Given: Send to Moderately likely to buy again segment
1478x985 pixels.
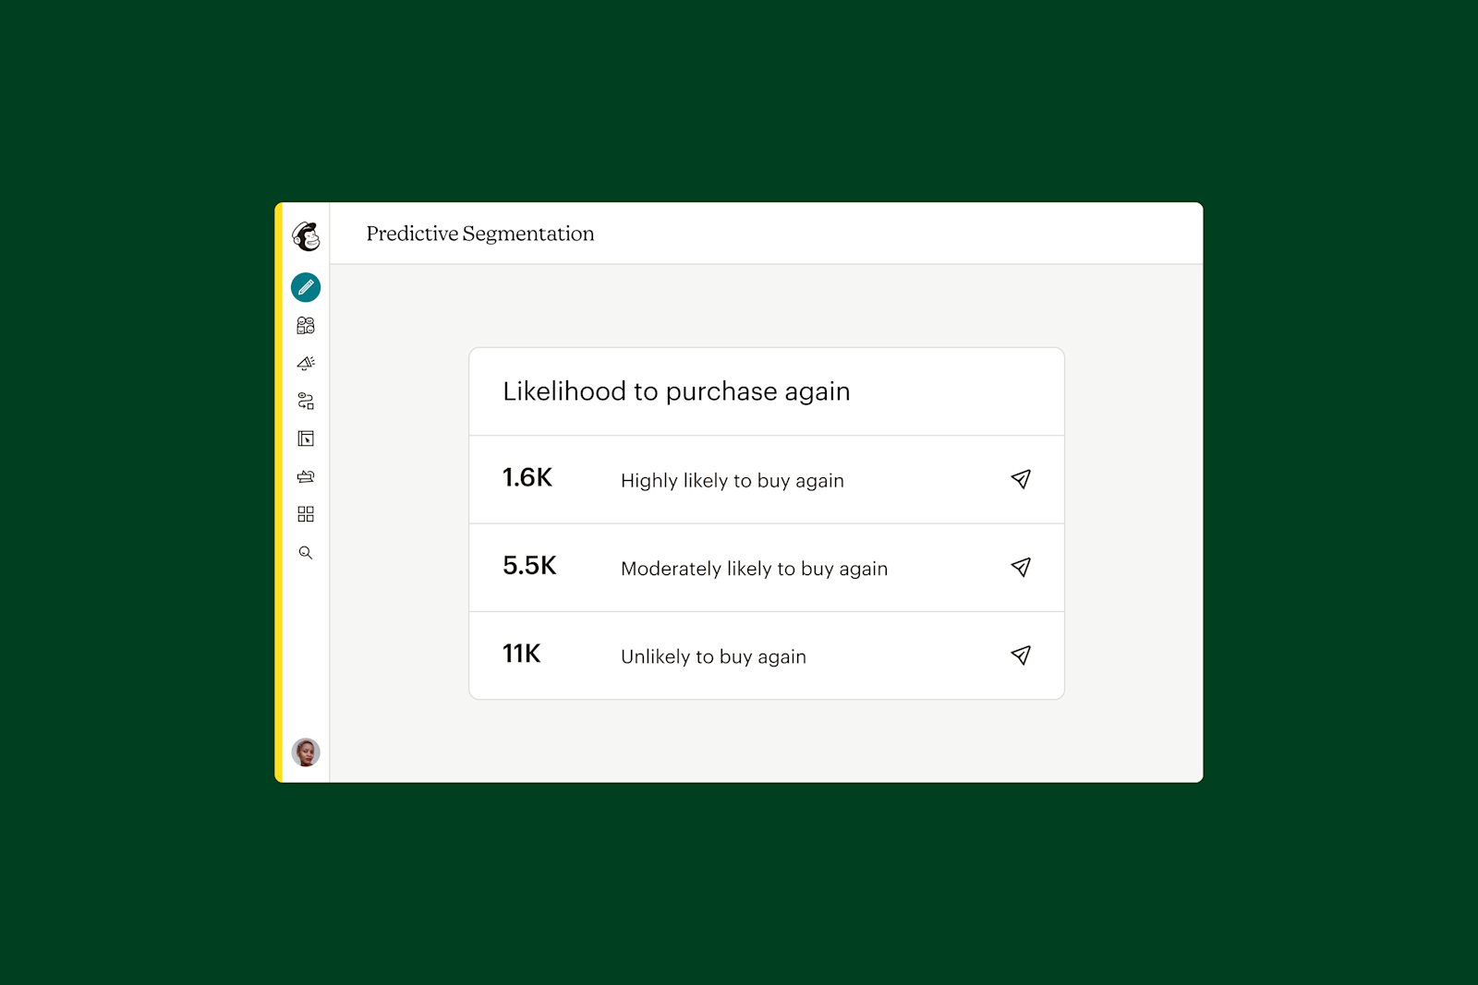Looking at the screenshot, I should [x=1020, y=568].
